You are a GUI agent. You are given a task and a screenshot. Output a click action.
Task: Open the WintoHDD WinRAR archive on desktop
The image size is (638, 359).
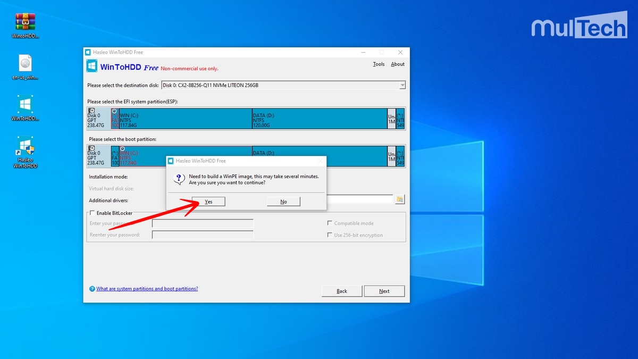25,22
